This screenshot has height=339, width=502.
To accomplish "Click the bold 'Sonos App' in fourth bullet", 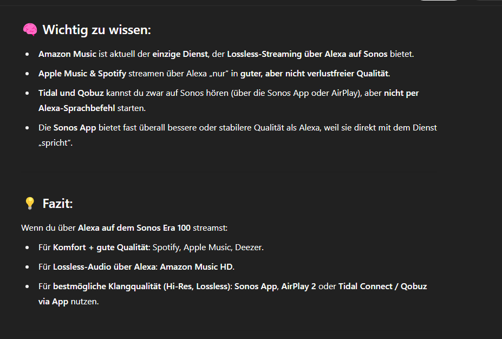I will [x=75, y=127].
